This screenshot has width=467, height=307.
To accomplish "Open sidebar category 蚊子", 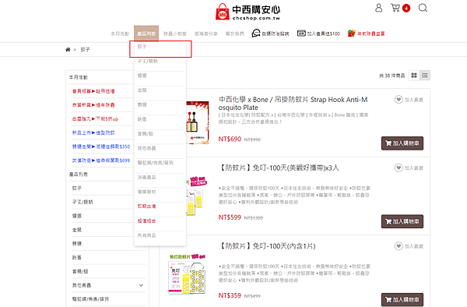I will click(x=77, y=188).
